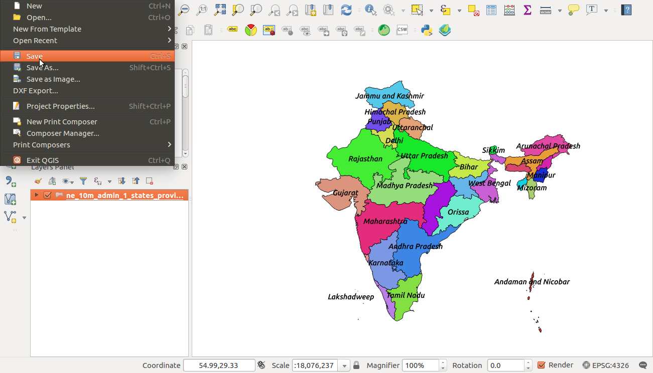The width and height of the screenshot is (653, 373).
Task: Click the New Bookmark icon
Action: click(311, 9)
